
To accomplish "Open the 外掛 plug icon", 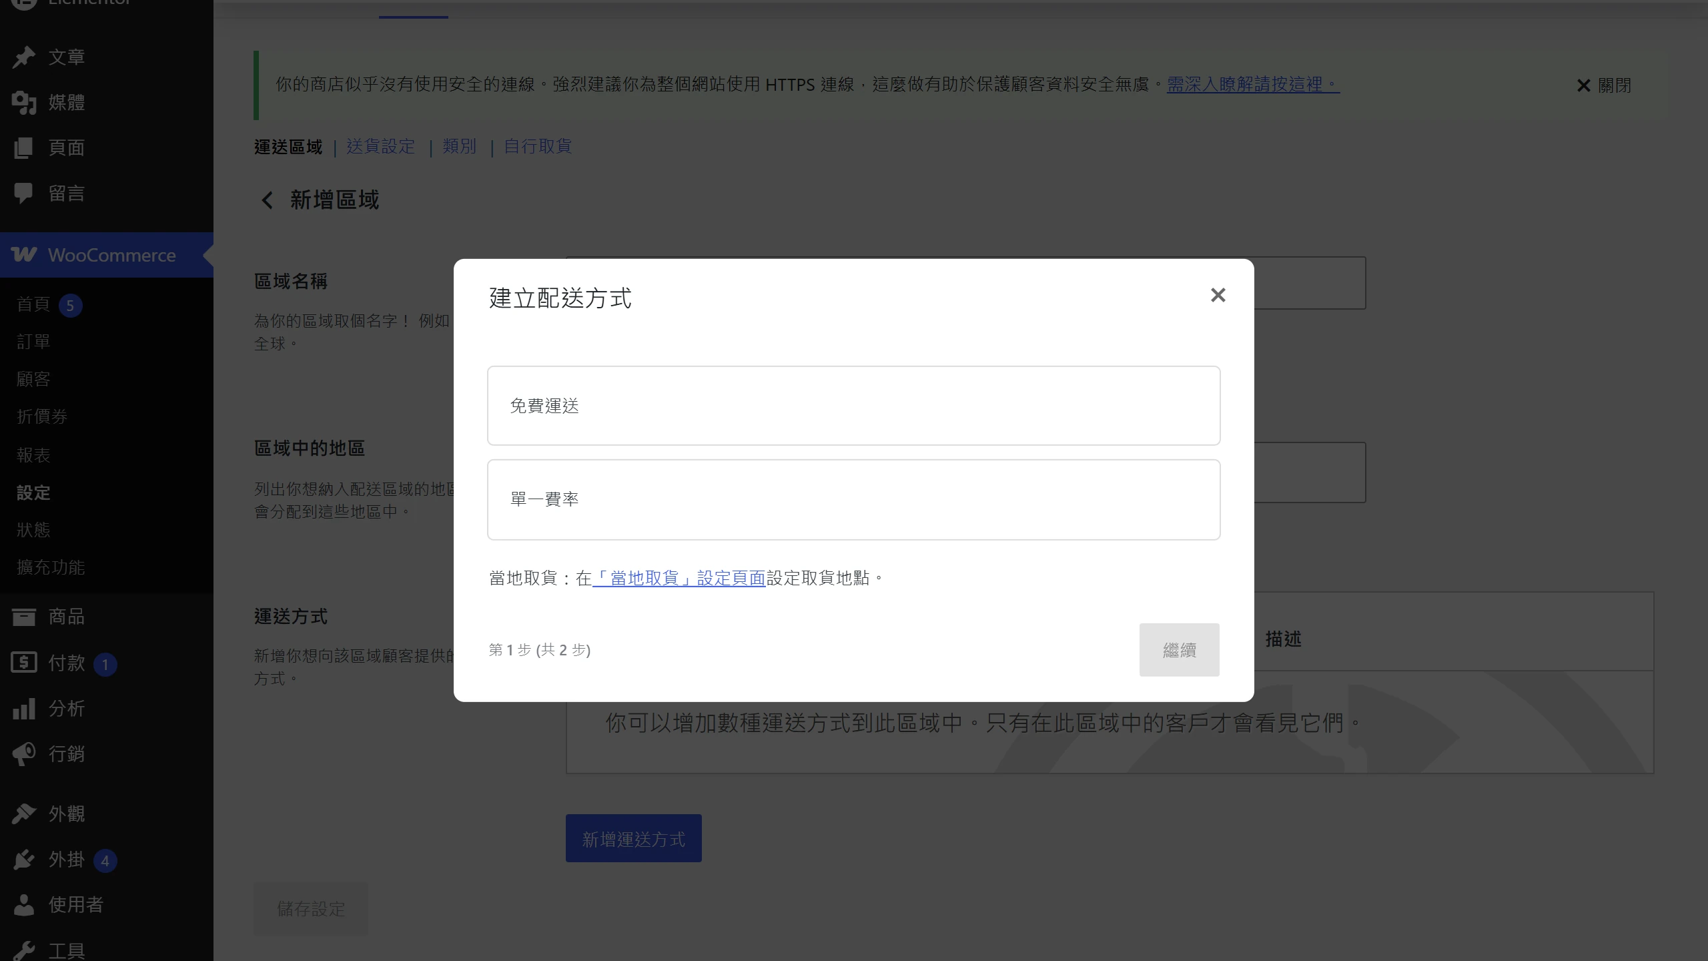I will tap(24, 860).
